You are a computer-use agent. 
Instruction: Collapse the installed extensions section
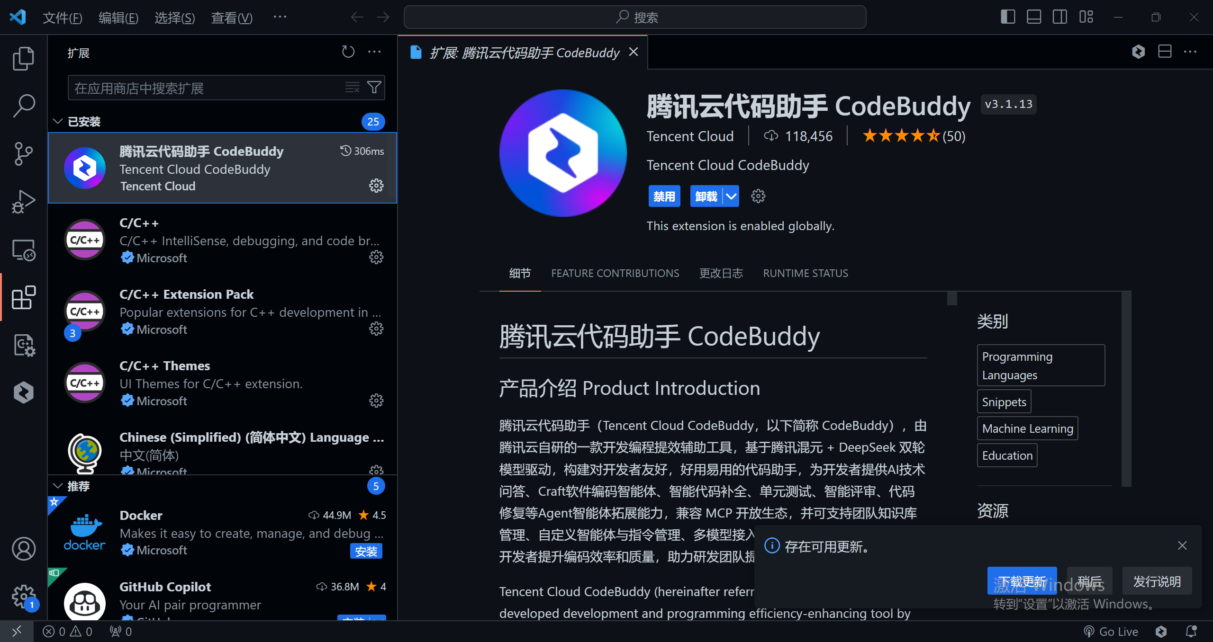click(58, 121)
